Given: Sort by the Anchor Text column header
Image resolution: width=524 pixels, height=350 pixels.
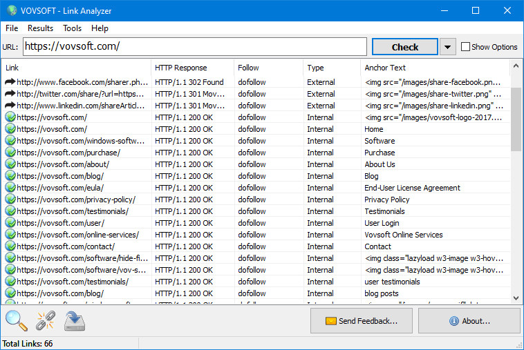Looking at the screenshot, I should (435, 68).
